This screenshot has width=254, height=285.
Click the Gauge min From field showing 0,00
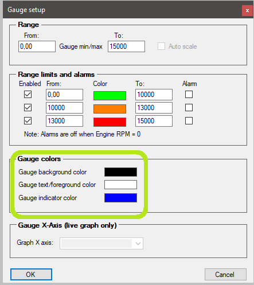37,46
